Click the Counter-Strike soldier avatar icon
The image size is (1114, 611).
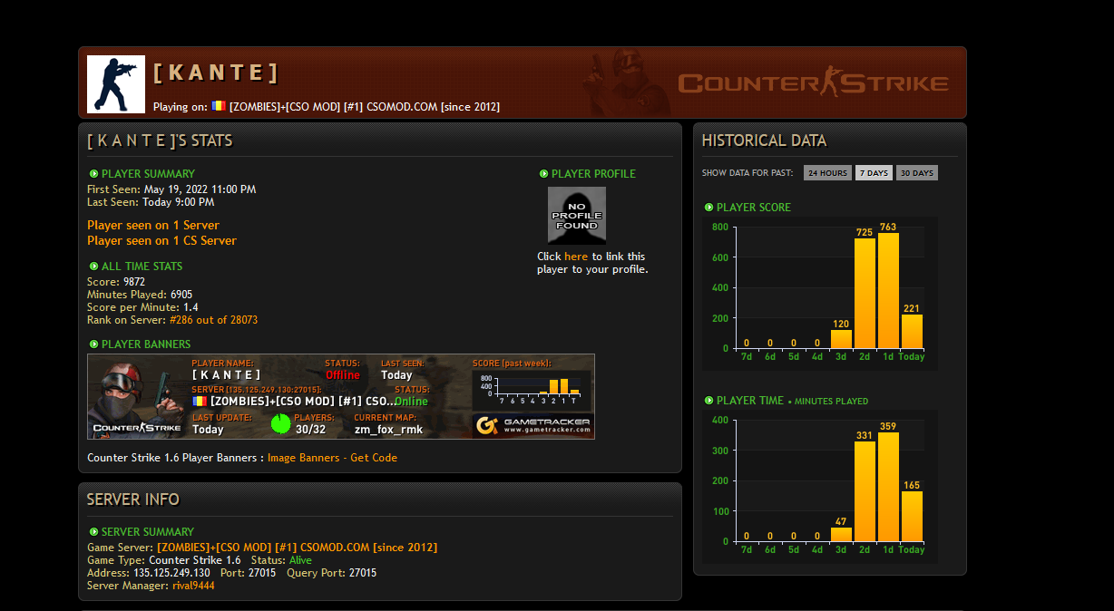click(116, 84)
